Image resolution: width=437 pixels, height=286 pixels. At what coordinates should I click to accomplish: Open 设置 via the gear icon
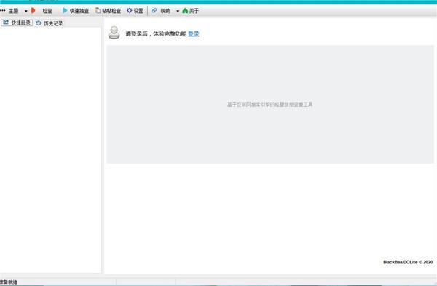[130, 11]
